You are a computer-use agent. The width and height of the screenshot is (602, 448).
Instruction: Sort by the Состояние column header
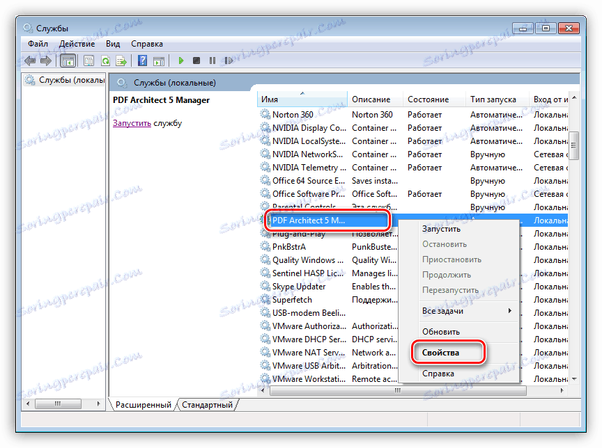pyautogui.click(x=434, y=99)
